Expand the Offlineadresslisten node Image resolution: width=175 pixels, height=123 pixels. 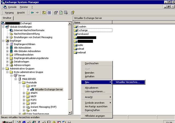tap(7, 55)
